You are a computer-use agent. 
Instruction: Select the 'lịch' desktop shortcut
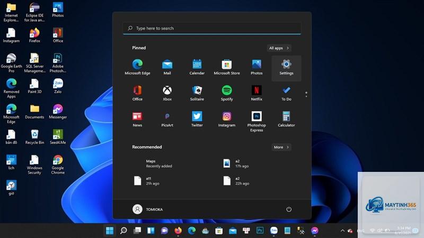[11, 162]
